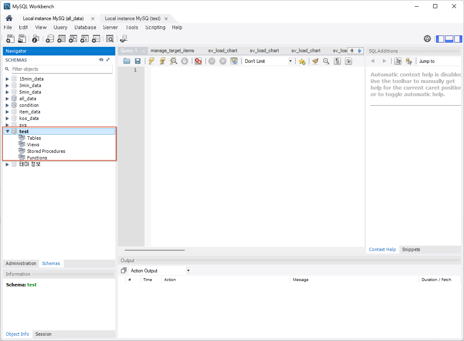Beautify the SQL script broom icon
Viewport: 464px width, 341px height.
pos(315,61)
